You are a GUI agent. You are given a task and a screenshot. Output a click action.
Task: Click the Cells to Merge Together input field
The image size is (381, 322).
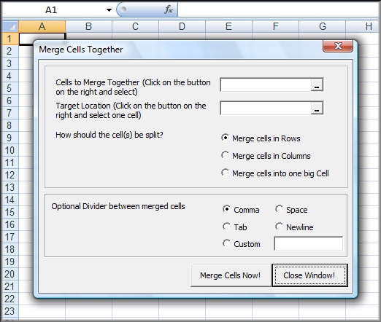point(266,85)
